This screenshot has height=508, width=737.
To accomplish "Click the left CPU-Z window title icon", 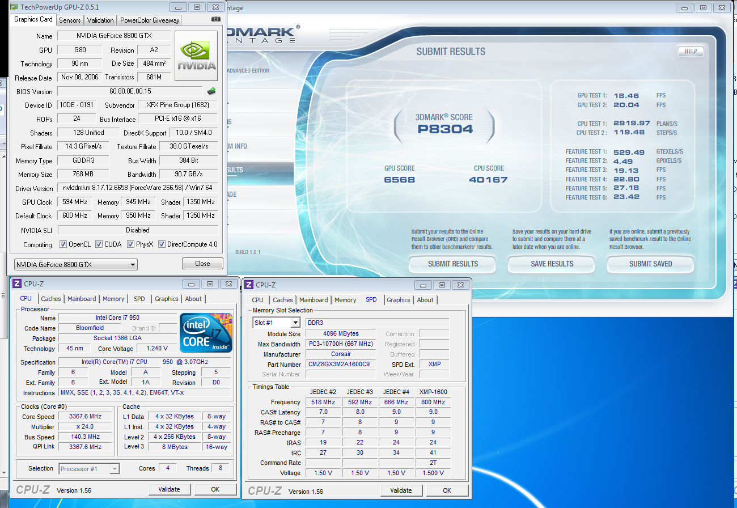I will [17, 283].
